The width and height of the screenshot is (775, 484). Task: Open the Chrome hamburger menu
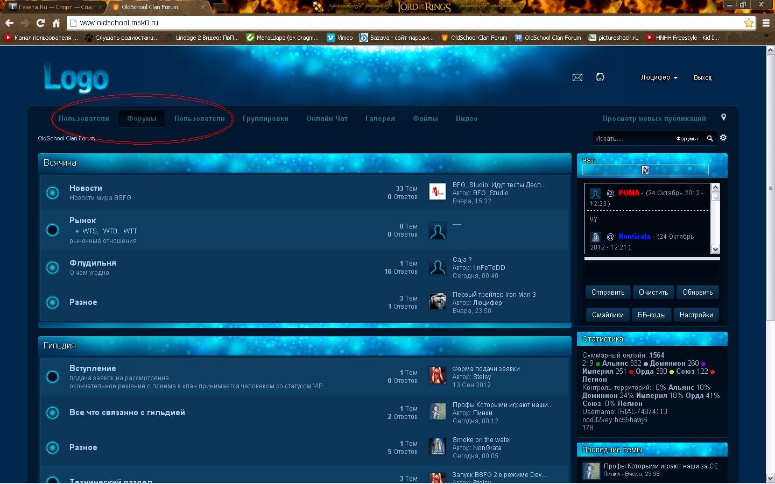(x=766, y=23)
